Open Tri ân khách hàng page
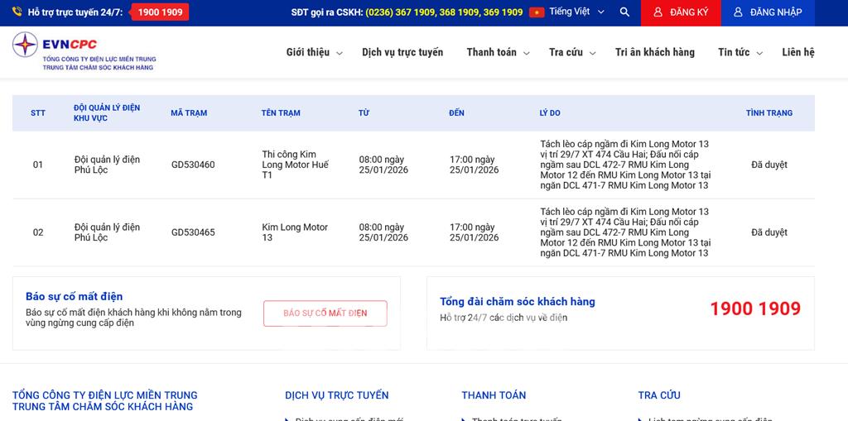 pyautogui.click(x=655, y=52)
